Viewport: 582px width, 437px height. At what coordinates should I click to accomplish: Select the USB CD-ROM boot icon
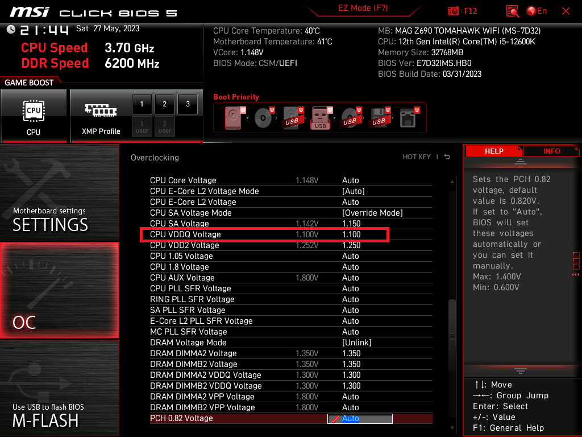pos(351,118)
